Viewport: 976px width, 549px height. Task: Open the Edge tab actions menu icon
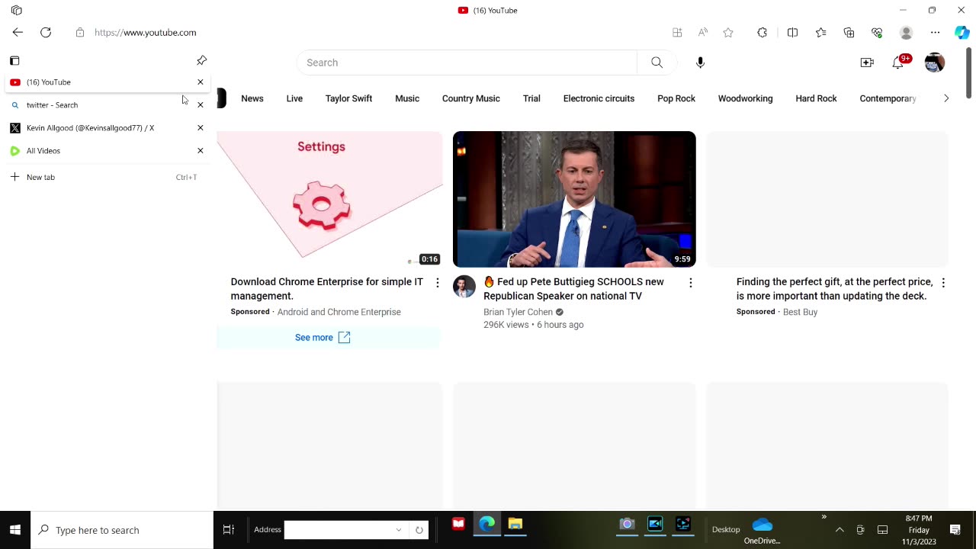pyautogui.click(x=17, y=11)
